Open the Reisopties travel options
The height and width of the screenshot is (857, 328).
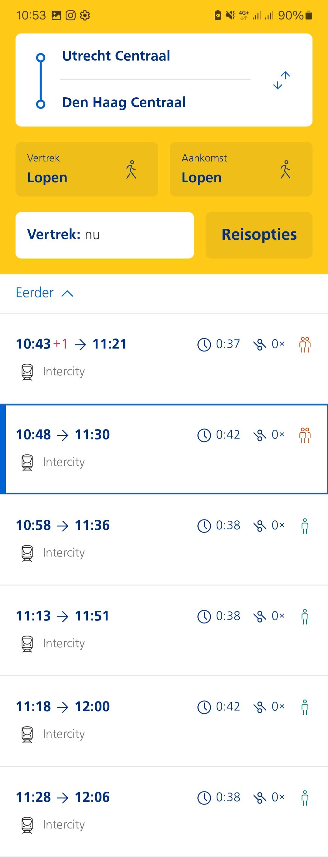[x=259, y=235]
